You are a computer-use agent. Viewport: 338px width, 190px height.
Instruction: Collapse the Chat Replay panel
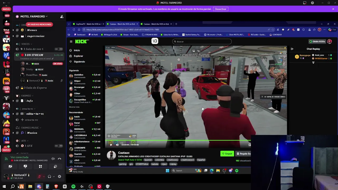pos(292,49)
